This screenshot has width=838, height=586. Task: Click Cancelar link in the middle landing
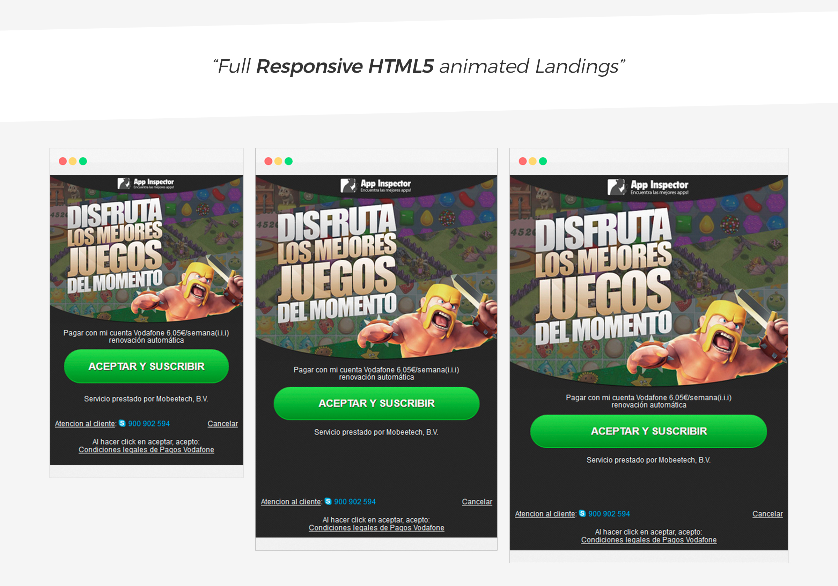(477, 502)
